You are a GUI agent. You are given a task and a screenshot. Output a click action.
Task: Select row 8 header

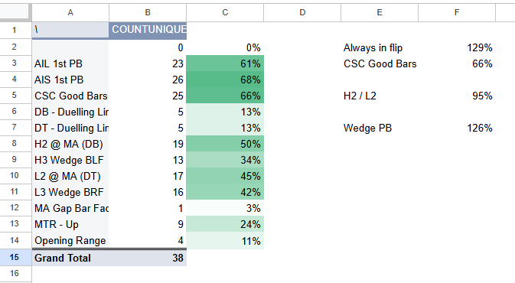(15, 144)
